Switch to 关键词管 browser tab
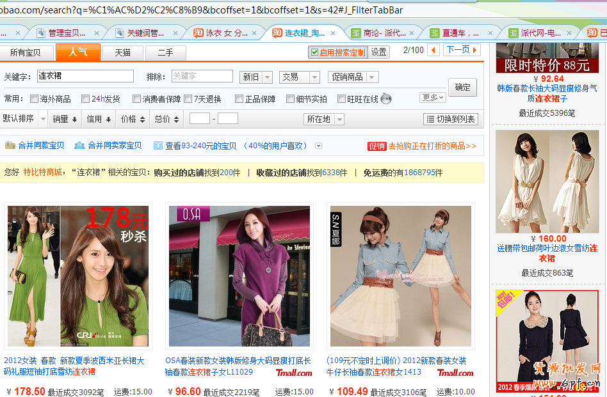 pyautogui.click(x=145, y=33)
